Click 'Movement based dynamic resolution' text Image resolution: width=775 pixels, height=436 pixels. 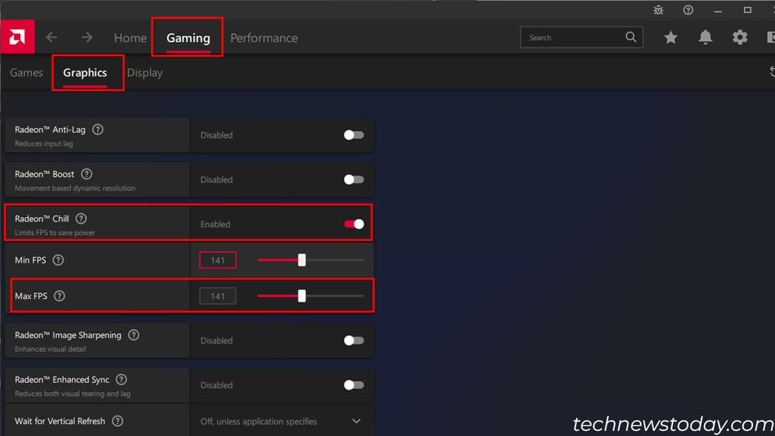75,188
